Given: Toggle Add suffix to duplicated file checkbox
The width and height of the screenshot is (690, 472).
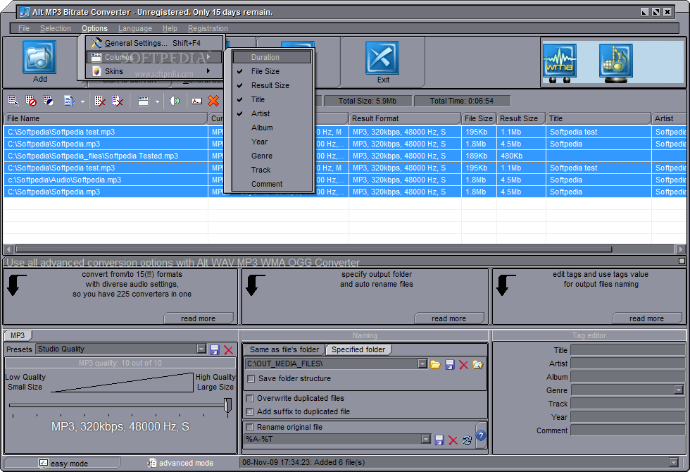Looking at the screenshot, I should coord(250,411).
